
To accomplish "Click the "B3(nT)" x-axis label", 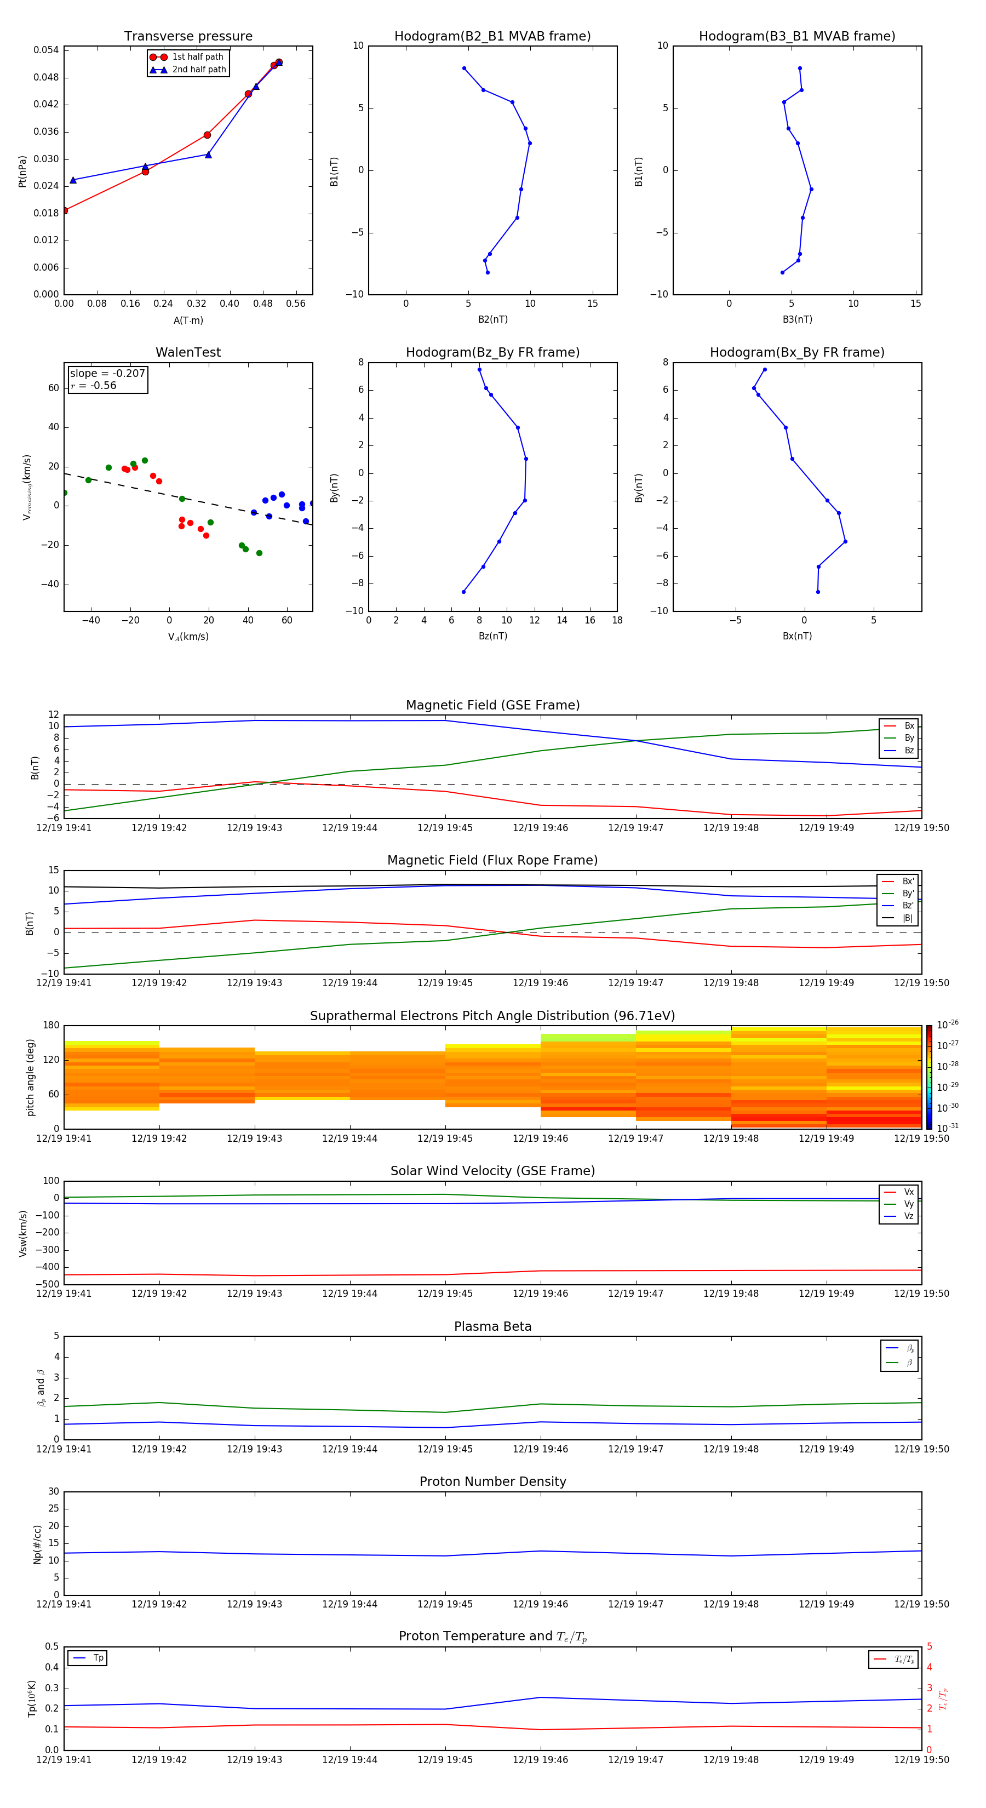I will coord(797,319).
